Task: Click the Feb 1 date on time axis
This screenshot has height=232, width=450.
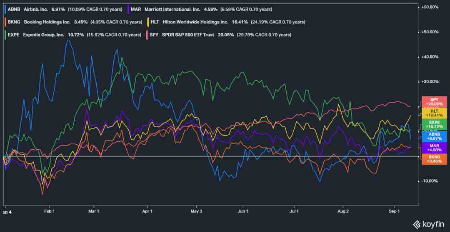Action: coord(50,211)
